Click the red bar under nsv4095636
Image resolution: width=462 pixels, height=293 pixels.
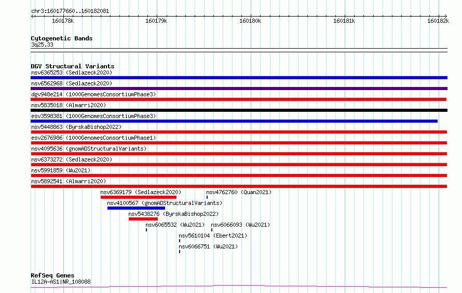click(239, 154)
